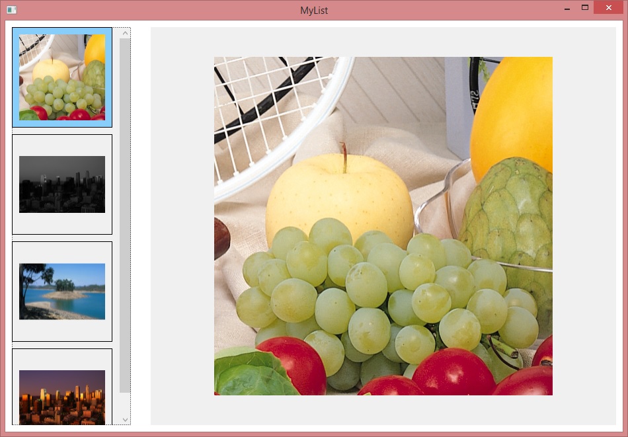The image size is (628, 437).
Task: Click the MyList title bar text
Action: tap(313, 9)
